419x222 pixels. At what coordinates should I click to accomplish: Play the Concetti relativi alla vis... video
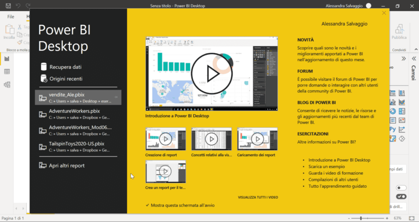(212, 139)
